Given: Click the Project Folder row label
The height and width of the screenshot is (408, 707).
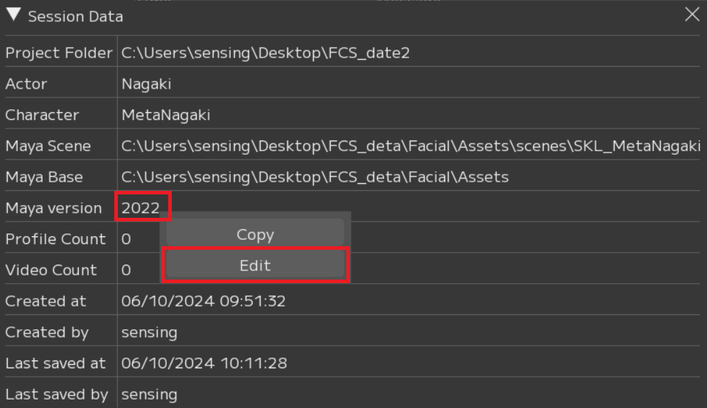Looking at the screenshot, I should (59, 53).
